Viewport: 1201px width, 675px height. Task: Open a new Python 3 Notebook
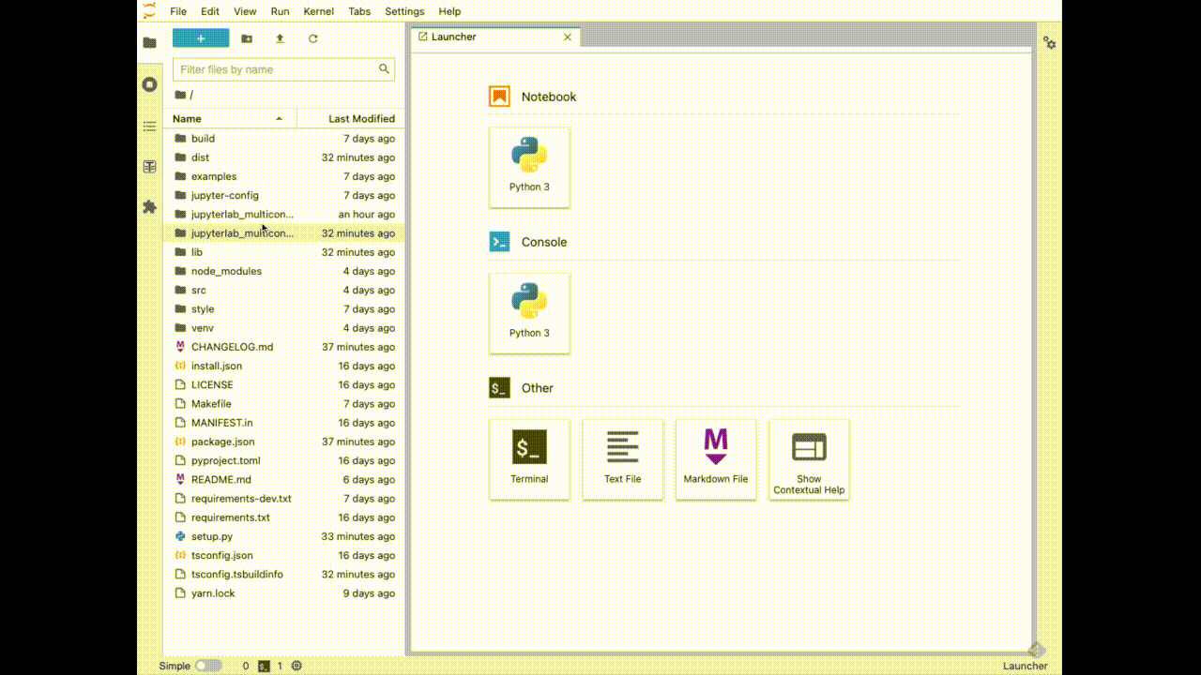[529, 167]
